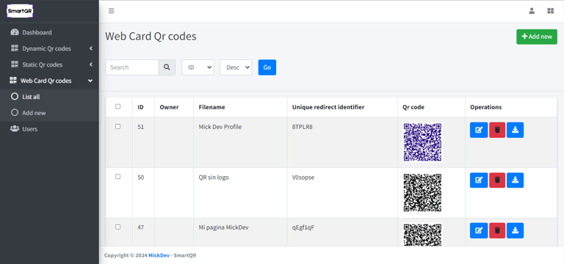Select Web Card Qr codes menu item
564x264 pixels.
click(x=49, y=81)
